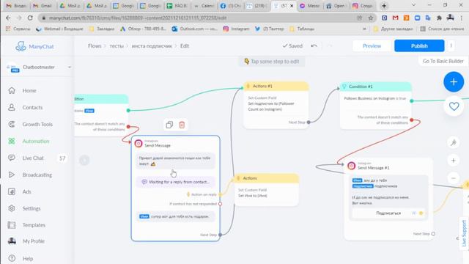469x264 pixels.
Task: Open the Instagram bookmark
Action: [236, 29]
